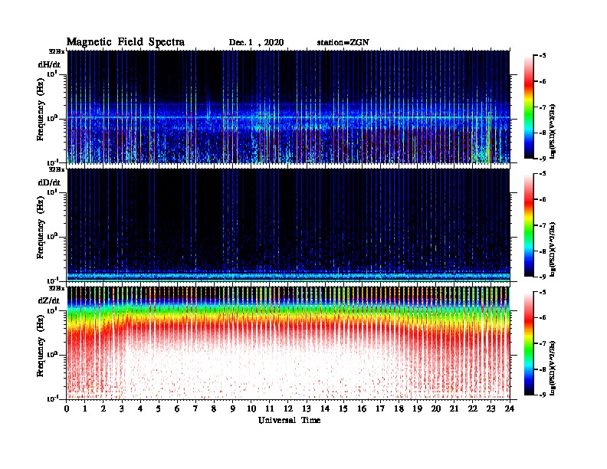Click the hour 19 tick label
The height and width of the screenshot is (469, 607).
click(x=417, y=409)
